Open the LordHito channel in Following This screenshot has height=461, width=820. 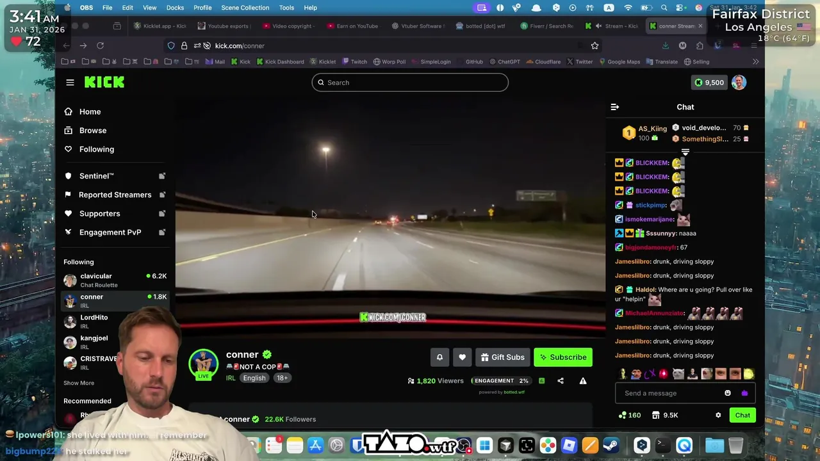(115, 321)
